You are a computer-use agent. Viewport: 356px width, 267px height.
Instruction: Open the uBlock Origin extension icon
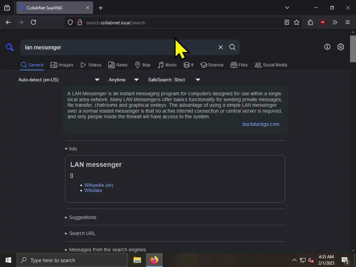[323, 22]
